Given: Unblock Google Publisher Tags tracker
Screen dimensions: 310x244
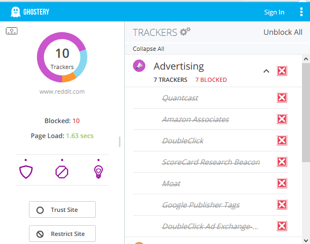Looking at the screenshot, I should 282,204.
